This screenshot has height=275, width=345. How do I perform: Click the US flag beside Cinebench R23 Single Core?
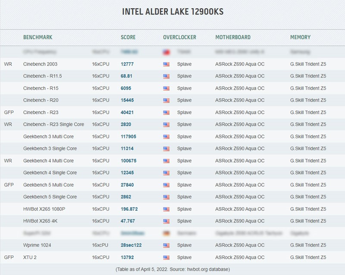point(166,125)
